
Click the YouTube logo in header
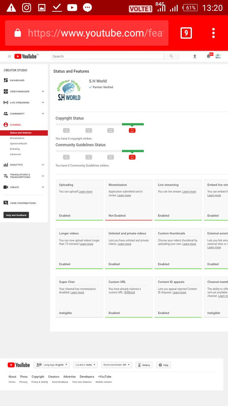pyautogui.click(x=25, y=57)
